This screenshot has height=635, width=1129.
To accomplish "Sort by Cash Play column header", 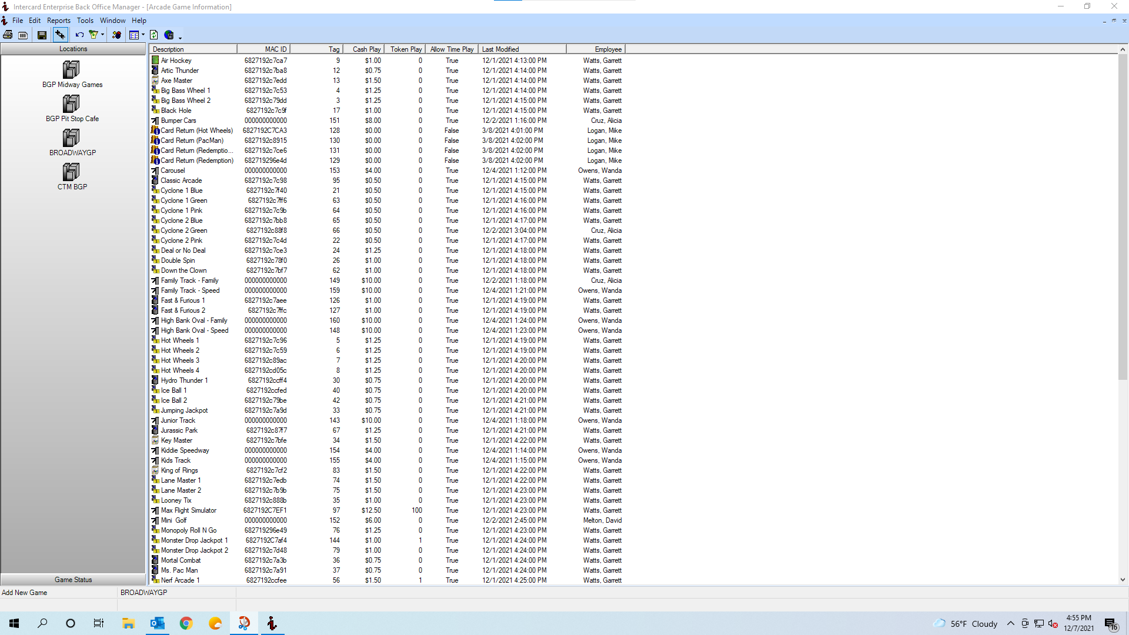I will 366,49.
